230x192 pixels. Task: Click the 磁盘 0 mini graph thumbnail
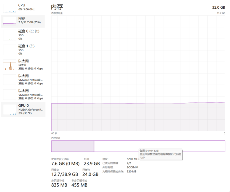pyautogui.click(x=9, y=35)
